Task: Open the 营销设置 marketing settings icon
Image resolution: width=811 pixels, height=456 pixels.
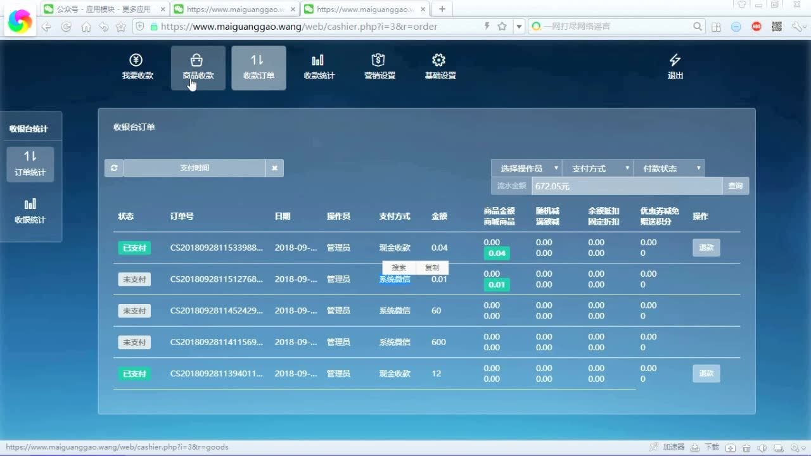Action: (378, 66)
